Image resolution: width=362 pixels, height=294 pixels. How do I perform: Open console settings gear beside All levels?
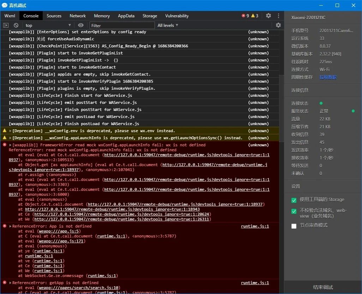pyautogui.click(x=278, y=25)
